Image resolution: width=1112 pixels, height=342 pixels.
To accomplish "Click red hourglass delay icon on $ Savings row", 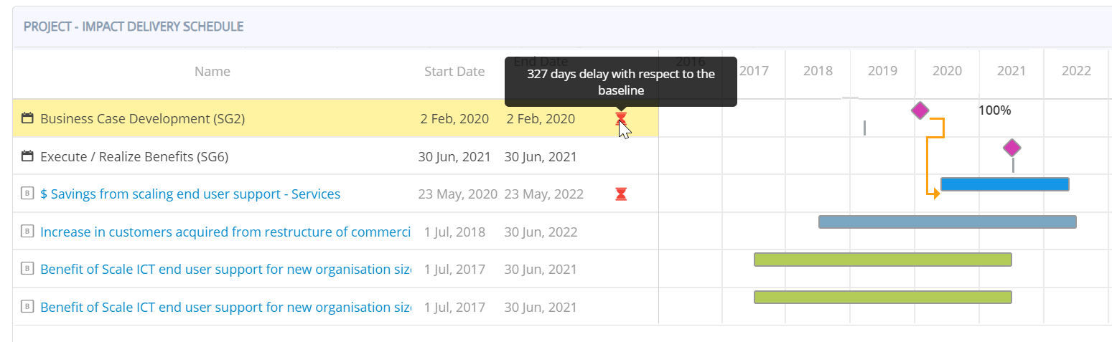I will 621,194.
